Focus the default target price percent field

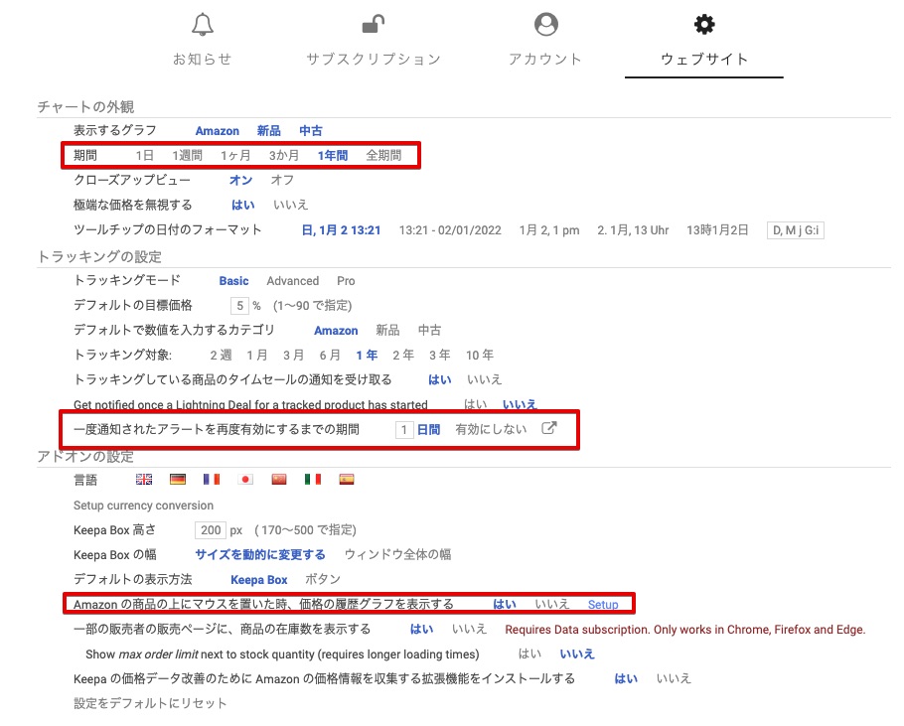[x=238, y=306]
